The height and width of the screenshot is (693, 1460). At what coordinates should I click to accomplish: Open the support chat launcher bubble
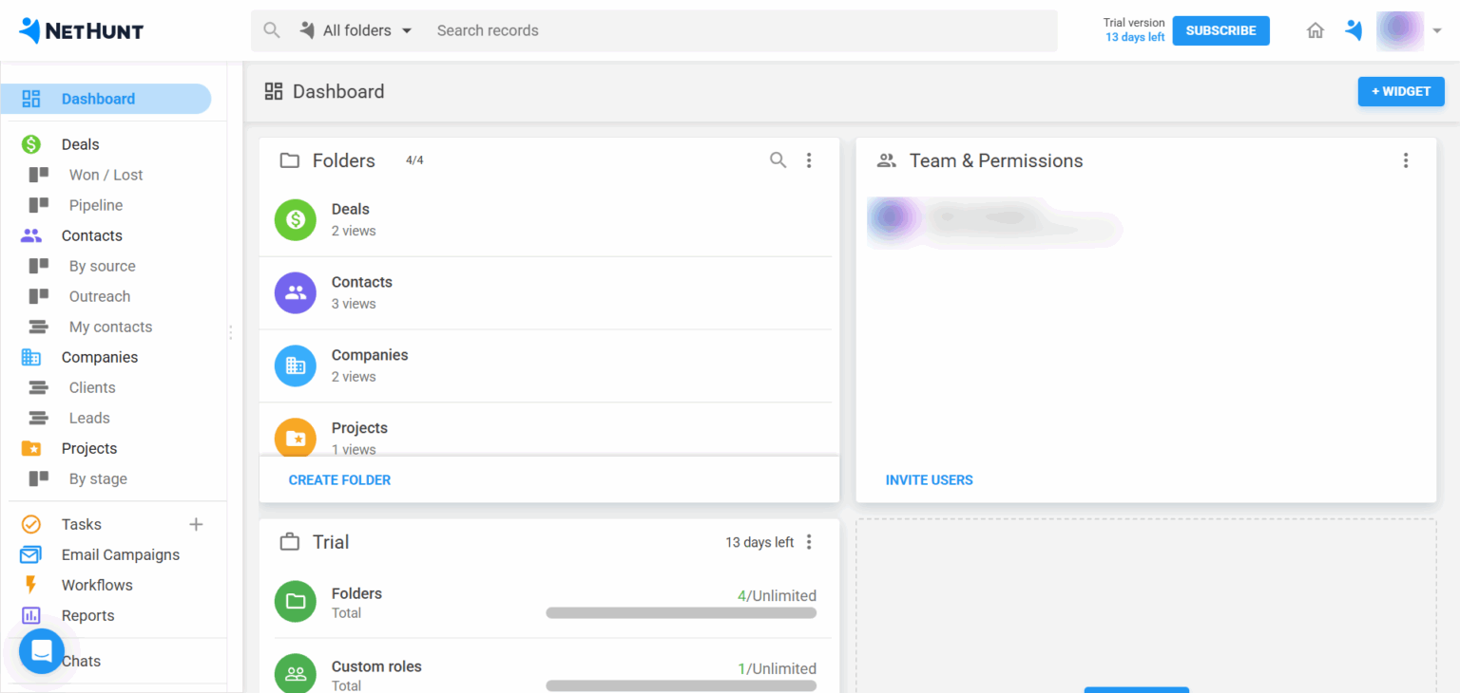(41, 651)
